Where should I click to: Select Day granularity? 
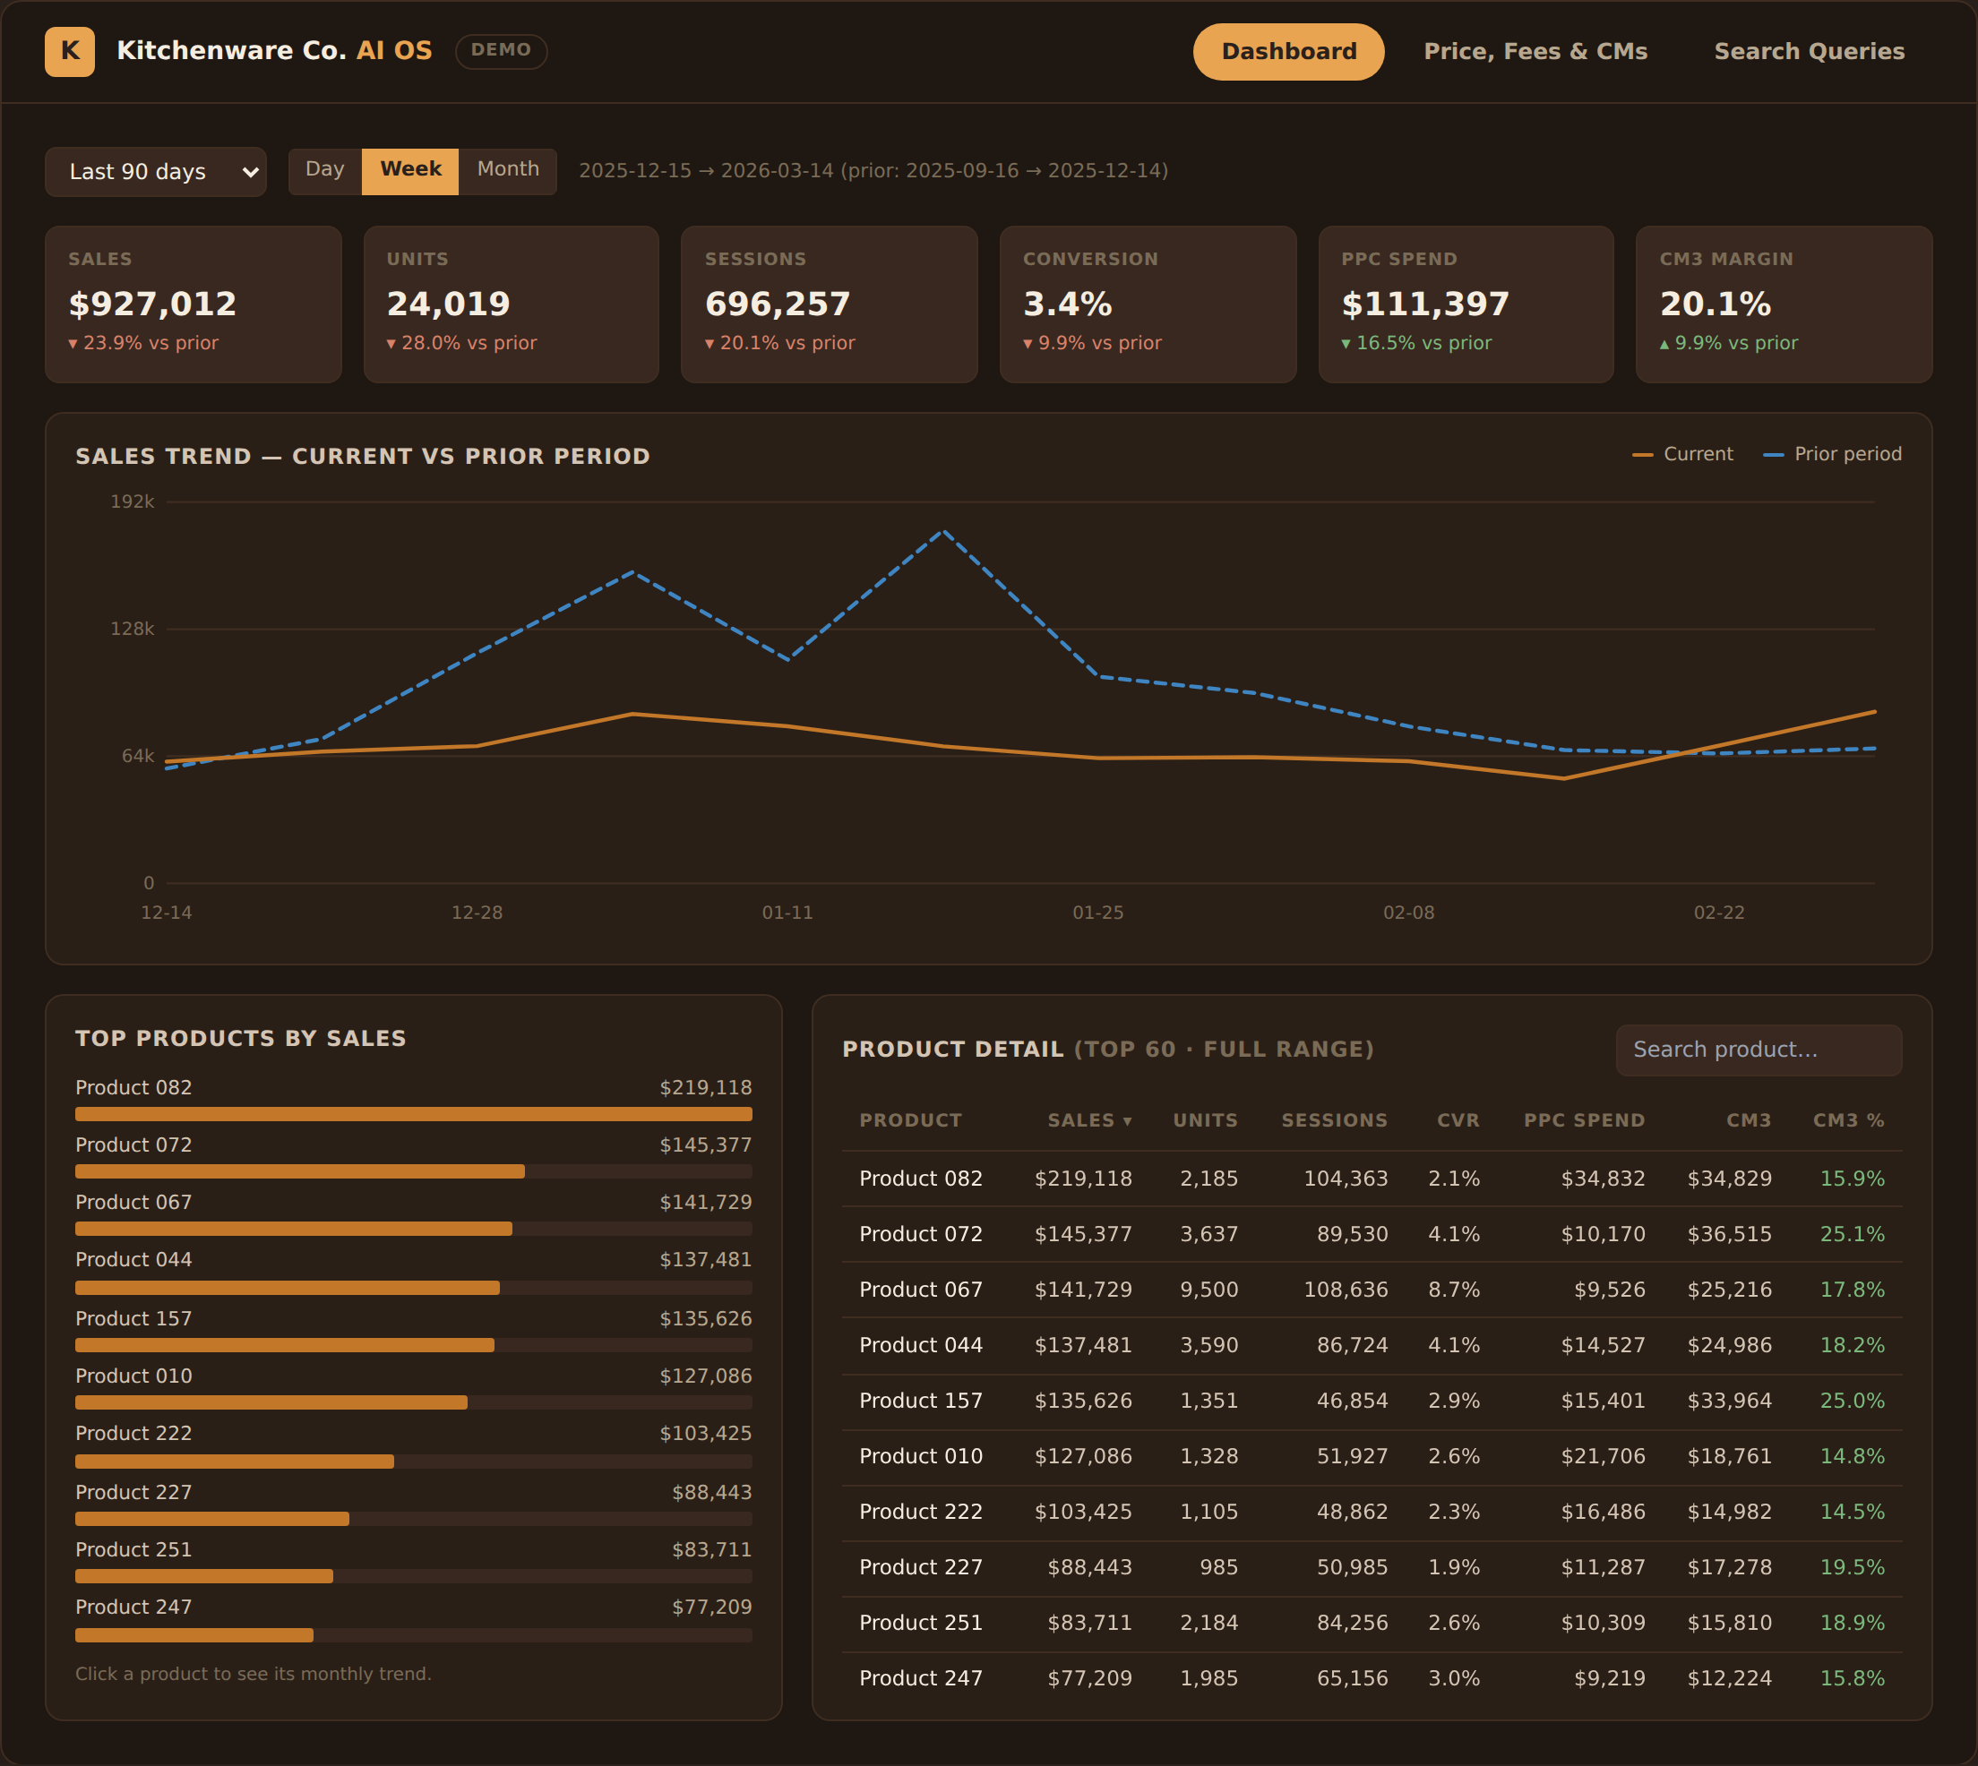pos(325,171)
